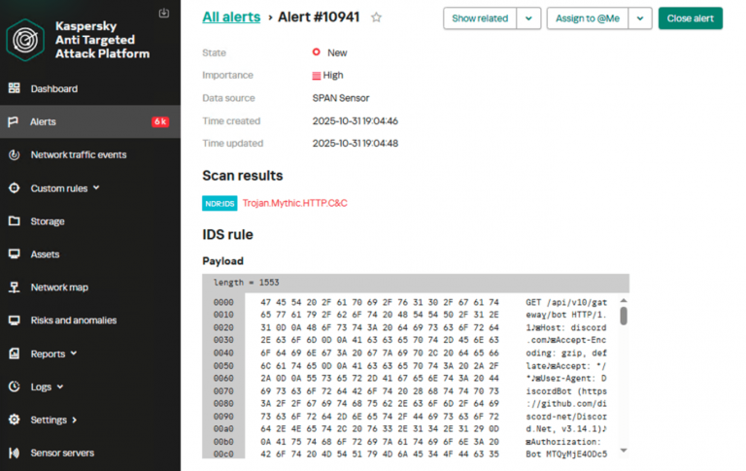Click decoded text 'iscordBot (https'
This screenshot has height=471, width=746.
[566, 391]
